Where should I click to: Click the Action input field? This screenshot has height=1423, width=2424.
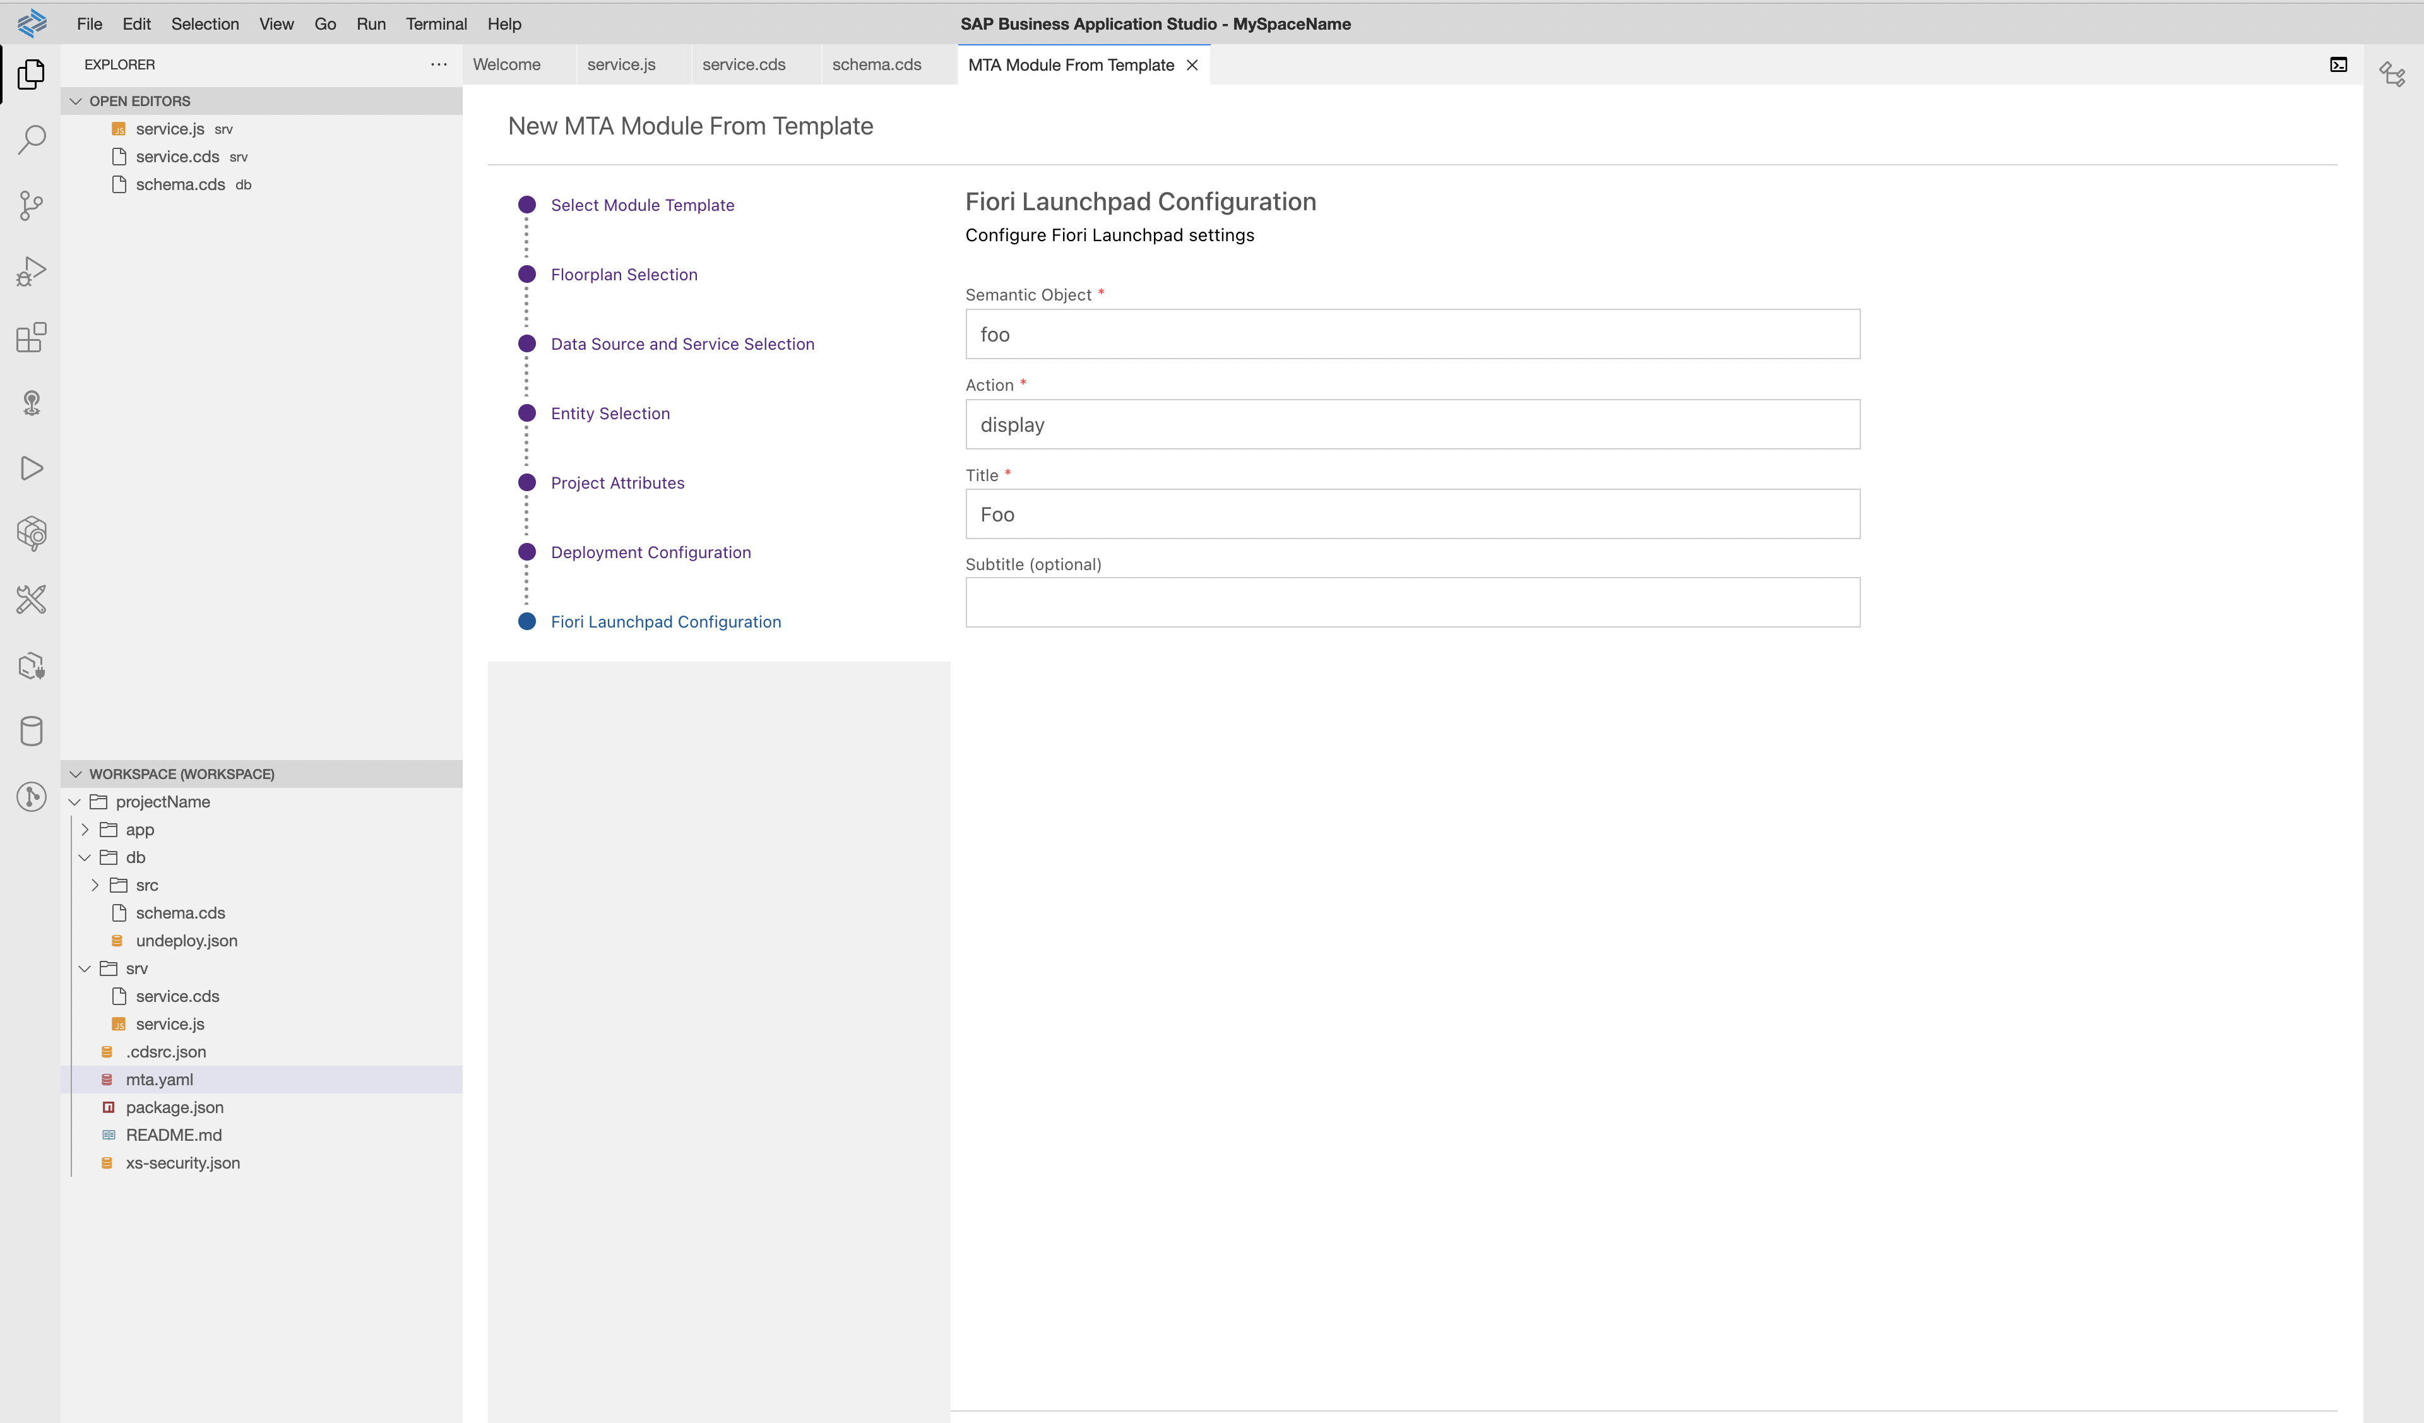pos(1412,424)
